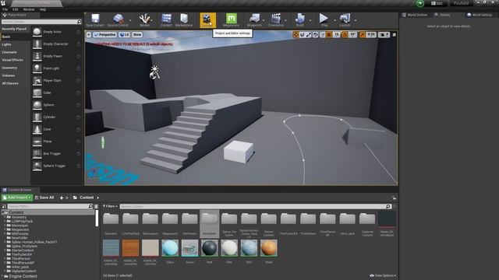Expand the Engine Content tree node
Screen dimensions: 499x280
pos(3,276)
